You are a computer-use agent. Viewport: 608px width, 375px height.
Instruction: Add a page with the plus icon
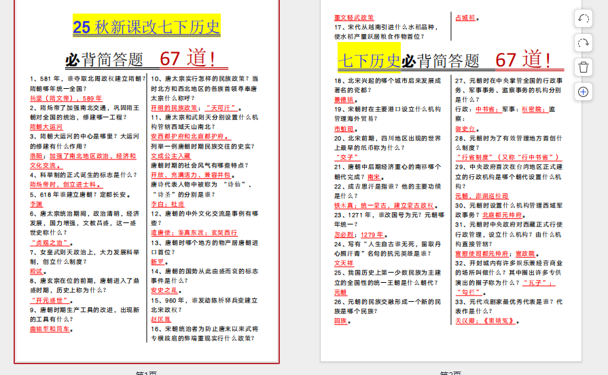(584, 91)
